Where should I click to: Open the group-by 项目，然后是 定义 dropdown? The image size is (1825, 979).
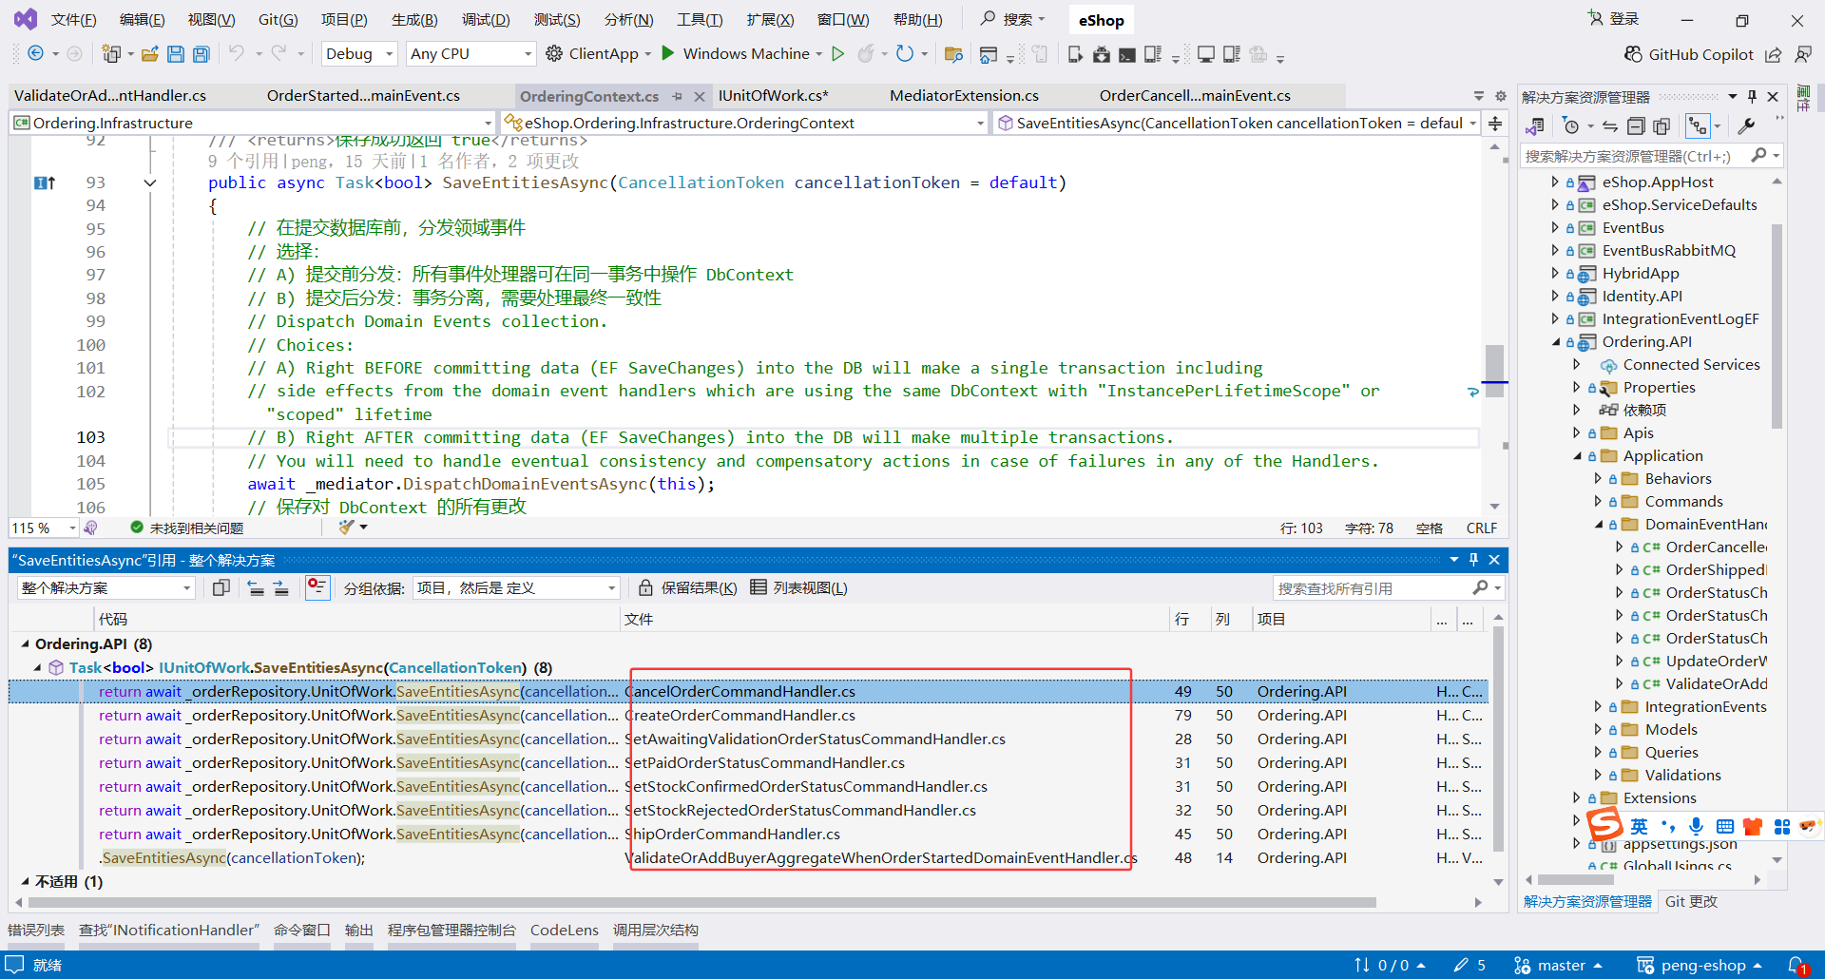coord(516,588)
